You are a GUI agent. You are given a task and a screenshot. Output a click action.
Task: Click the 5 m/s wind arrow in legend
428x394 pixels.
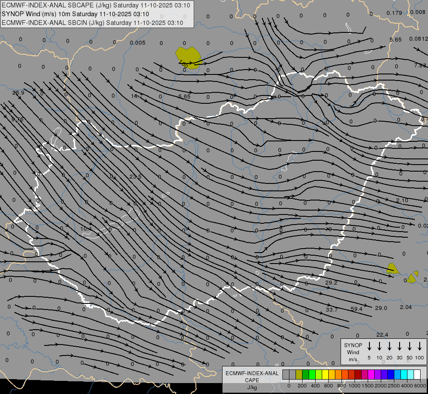coord(369,346)
